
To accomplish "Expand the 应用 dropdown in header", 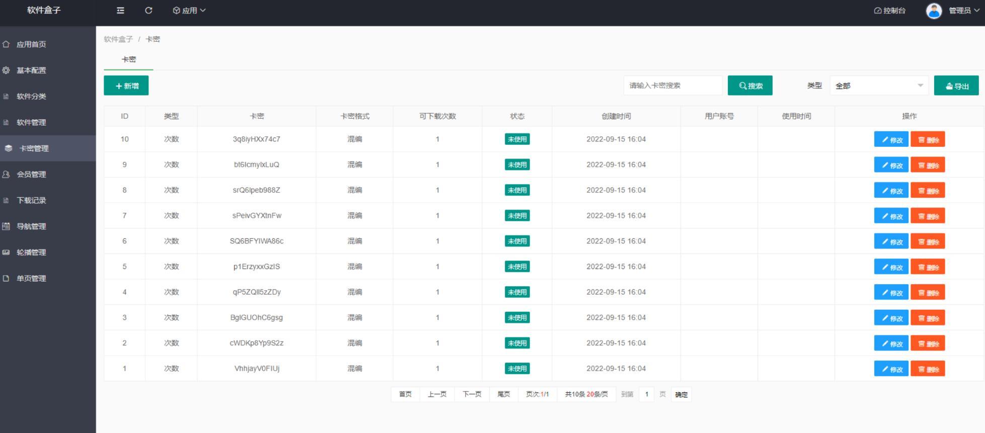I will point(189,11).
